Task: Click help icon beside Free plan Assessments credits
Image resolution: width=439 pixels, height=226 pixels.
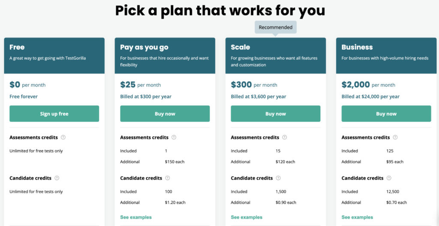Action: 63,138
